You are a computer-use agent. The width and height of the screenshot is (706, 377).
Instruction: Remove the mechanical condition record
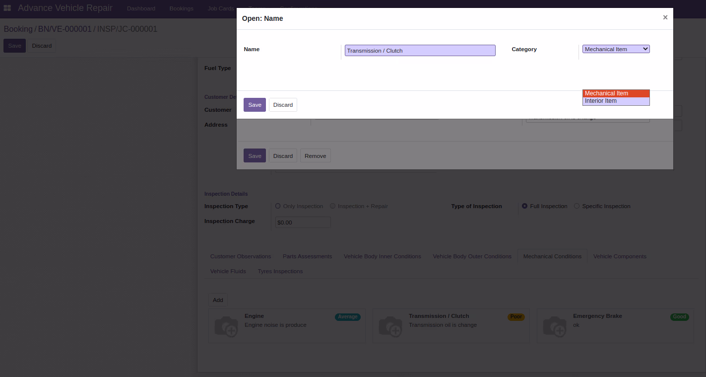point(315,155)
